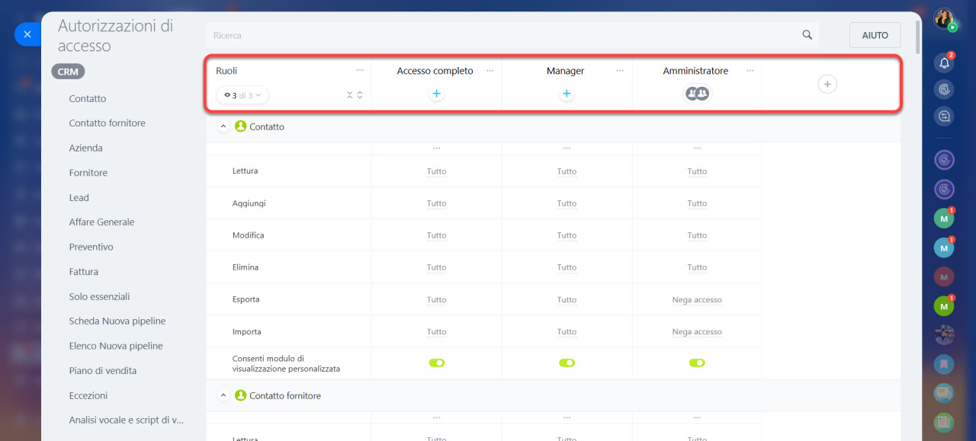Open dots menu under Manager in Contatto fornitore

pyautogui.click(x=567, y=417)
